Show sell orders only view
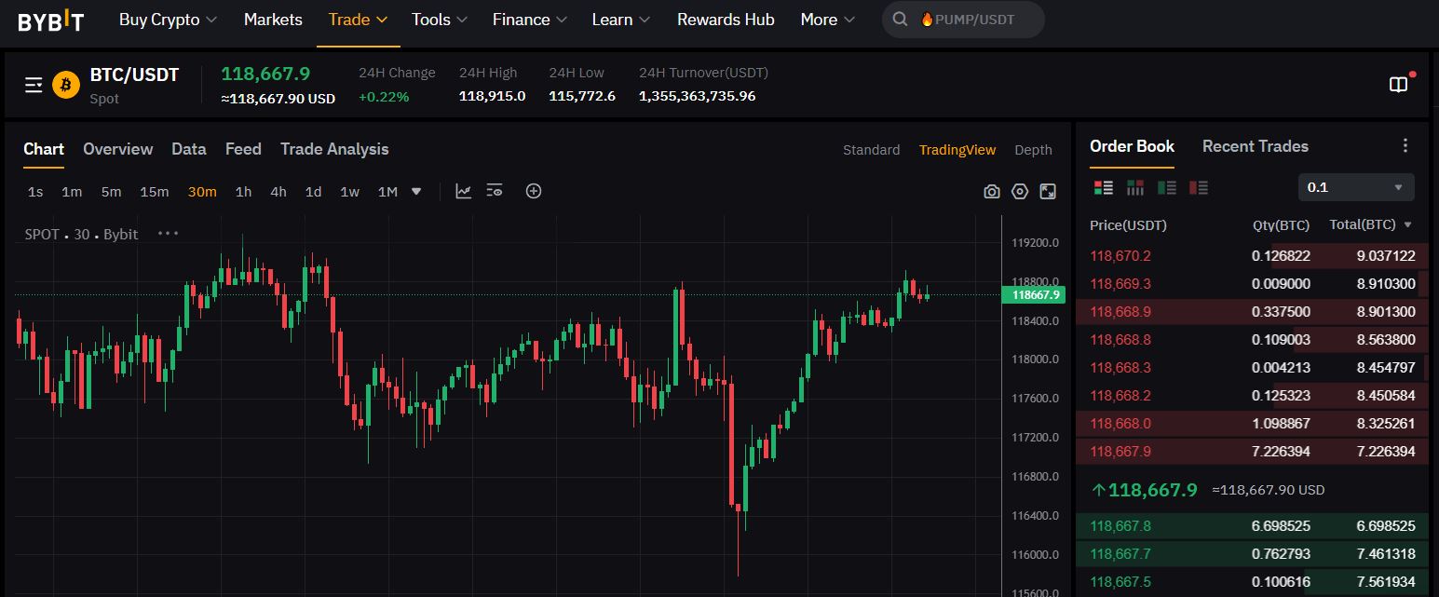Viewport: 1439px width, 597px height. pyautogui.click(x=1199, y=187)
